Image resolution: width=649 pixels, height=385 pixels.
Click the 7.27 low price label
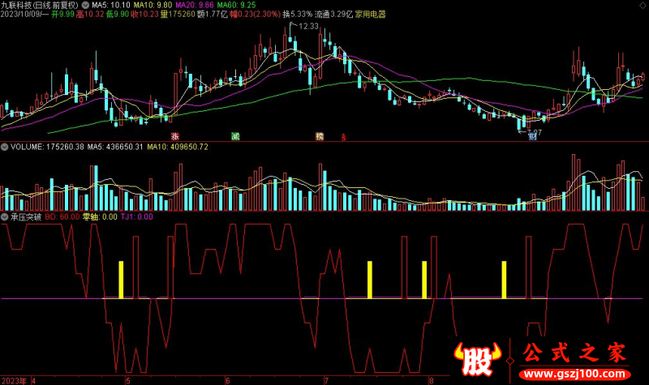coord(535,132)
